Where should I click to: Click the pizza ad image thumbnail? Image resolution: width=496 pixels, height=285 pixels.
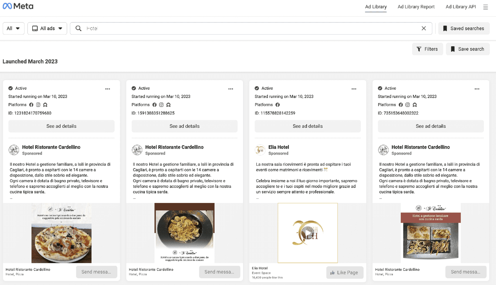tap(61, 233)
